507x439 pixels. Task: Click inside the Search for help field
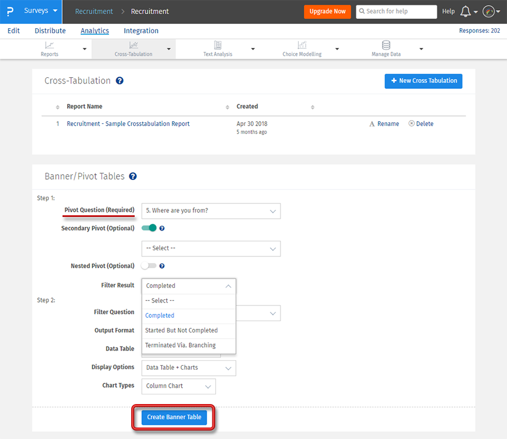(x=396, y=11)
